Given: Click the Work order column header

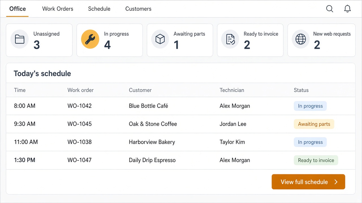Looking at the screenshot, I should [80, 90].
